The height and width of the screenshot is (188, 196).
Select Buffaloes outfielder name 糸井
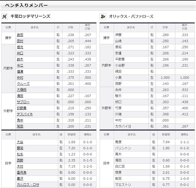(x=118, y=90)
